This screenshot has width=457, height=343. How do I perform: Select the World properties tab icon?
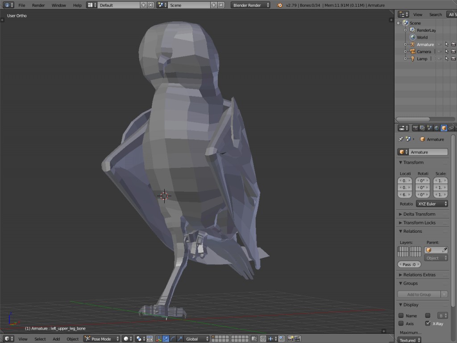(x=437, y=128)
